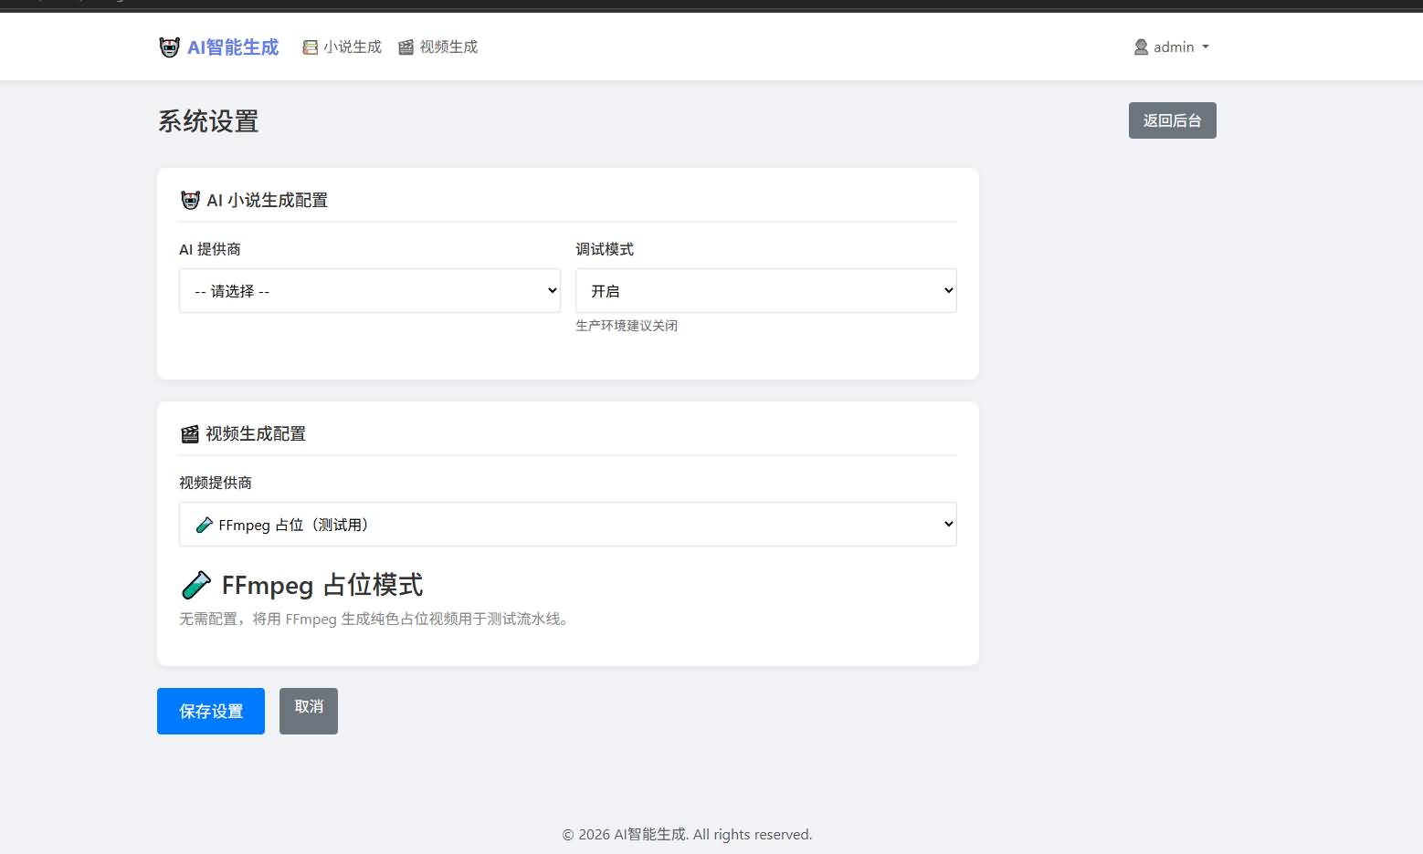Click the clapperboard icon beside 视频生成
This screenshot has height=854, width=1423.
[x=406, y=47]
